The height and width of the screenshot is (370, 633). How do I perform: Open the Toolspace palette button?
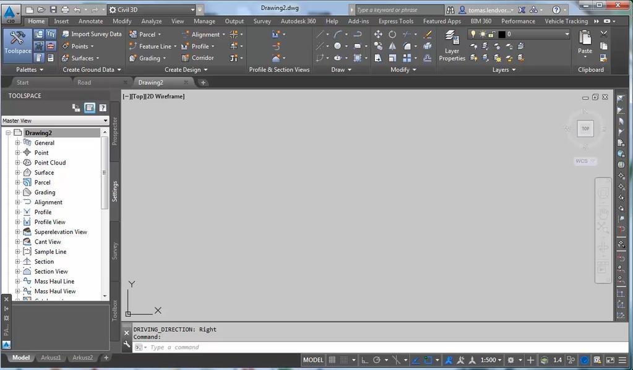[17, 45]
